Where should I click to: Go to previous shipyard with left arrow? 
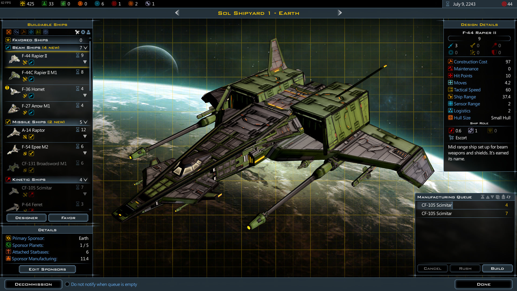177,13
